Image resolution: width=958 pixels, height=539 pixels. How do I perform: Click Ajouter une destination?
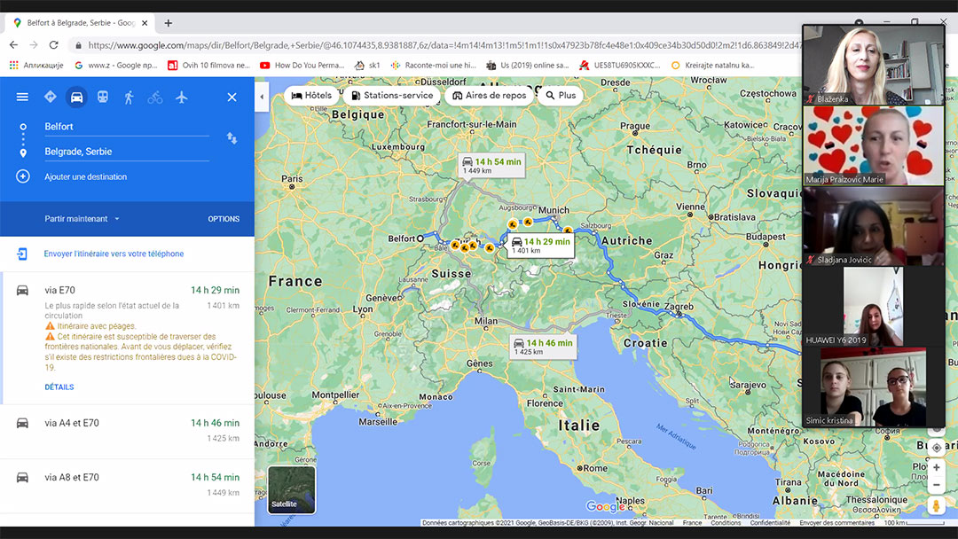tap(85, 177)
